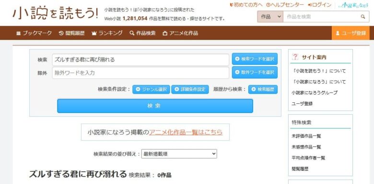Open the ヘルプセンター link

tap(285, 5)
